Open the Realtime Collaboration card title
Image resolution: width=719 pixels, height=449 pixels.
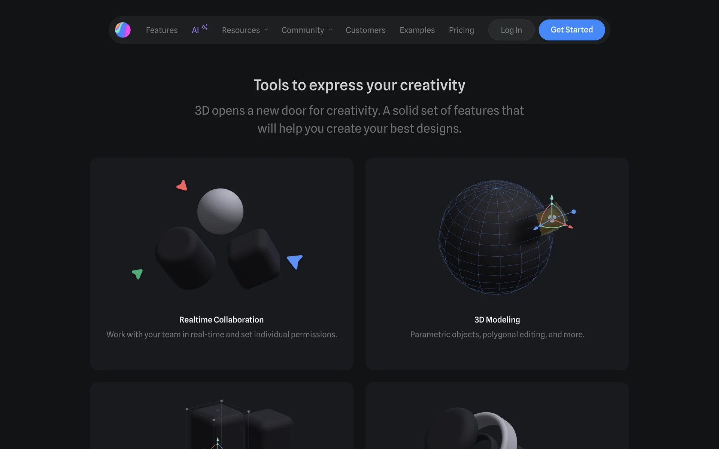coord(222,320)
